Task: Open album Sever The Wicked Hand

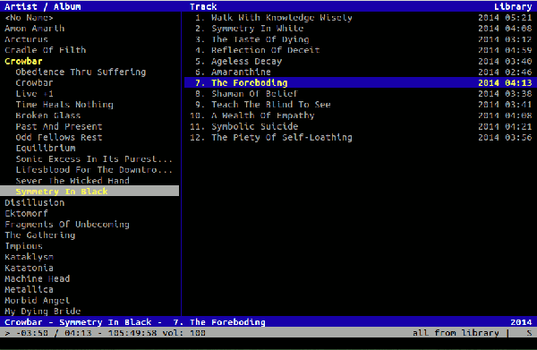Action: [72, 181]
